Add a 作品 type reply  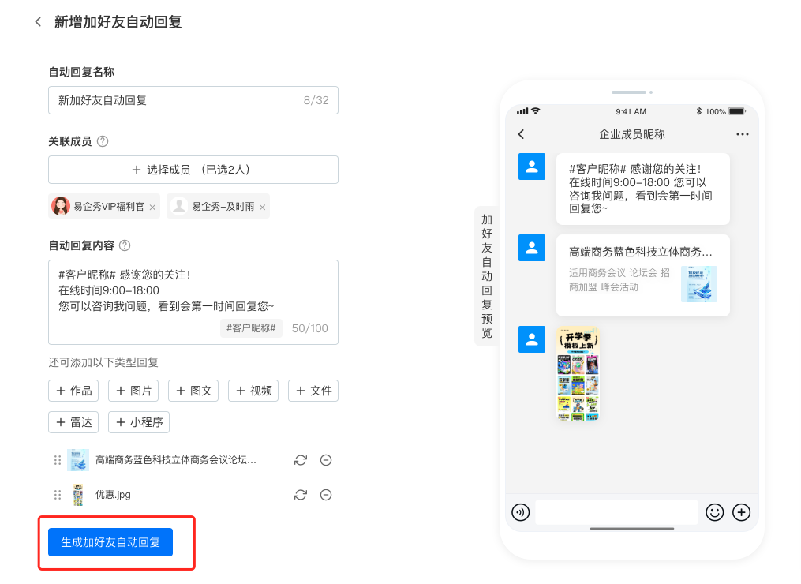[73, 391]
